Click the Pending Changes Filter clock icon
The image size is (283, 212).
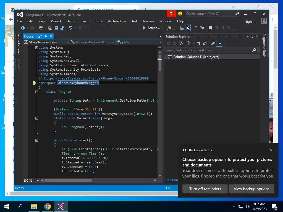[x=190, y=43]
